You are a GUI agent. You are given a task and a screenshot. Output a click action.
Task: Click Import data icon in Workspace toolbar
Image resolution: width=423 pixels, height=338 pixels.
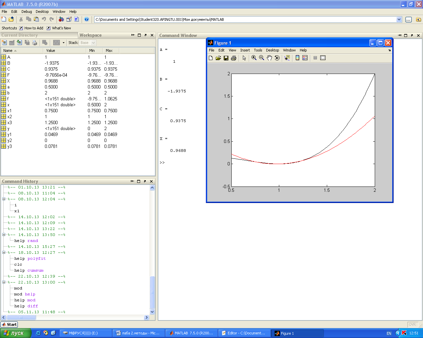tap(19, 43)
